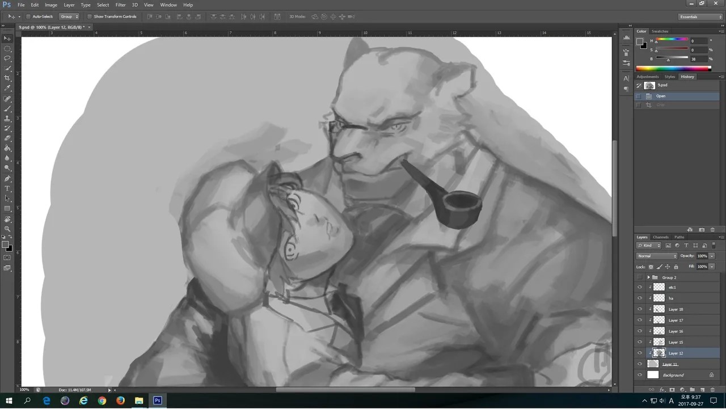
Task: Click the delete layer trash icon
Action: pos(713,390)
